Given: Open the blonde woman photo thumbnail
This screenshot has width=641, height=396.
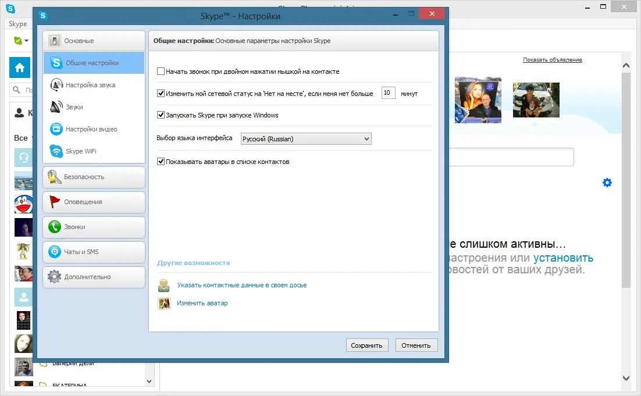Looking at the screenshot, I should click(478, 100).
